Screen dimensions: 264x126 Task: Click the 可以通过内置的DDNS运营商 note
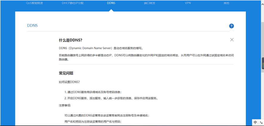(x=107, y=115)
